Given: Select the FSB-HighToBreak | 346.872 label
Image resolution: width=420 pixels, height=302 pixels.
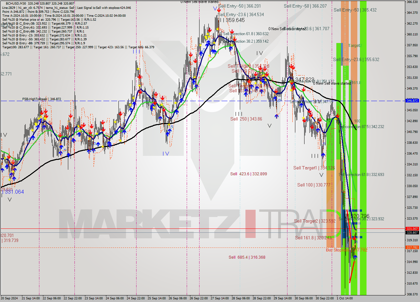Looking at the screenshot, I should click(x=42, y=99).
